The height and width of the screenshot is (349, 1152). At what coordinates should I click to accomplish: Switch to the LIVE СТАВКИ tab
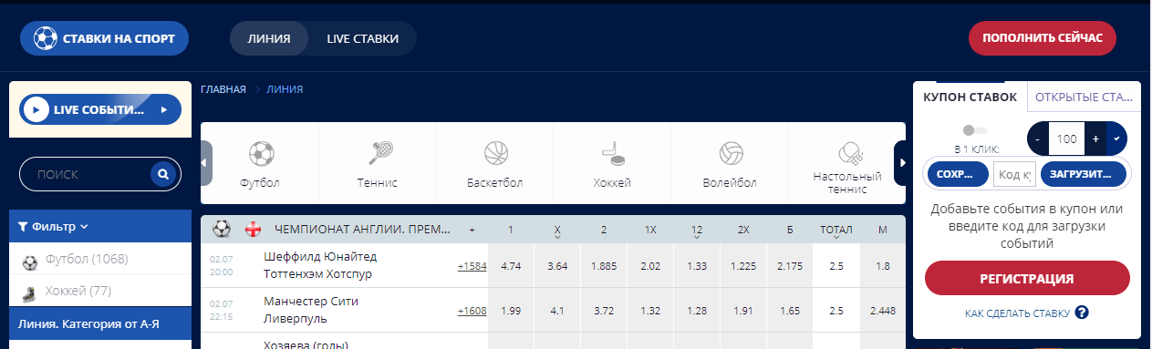coord(363,38)
